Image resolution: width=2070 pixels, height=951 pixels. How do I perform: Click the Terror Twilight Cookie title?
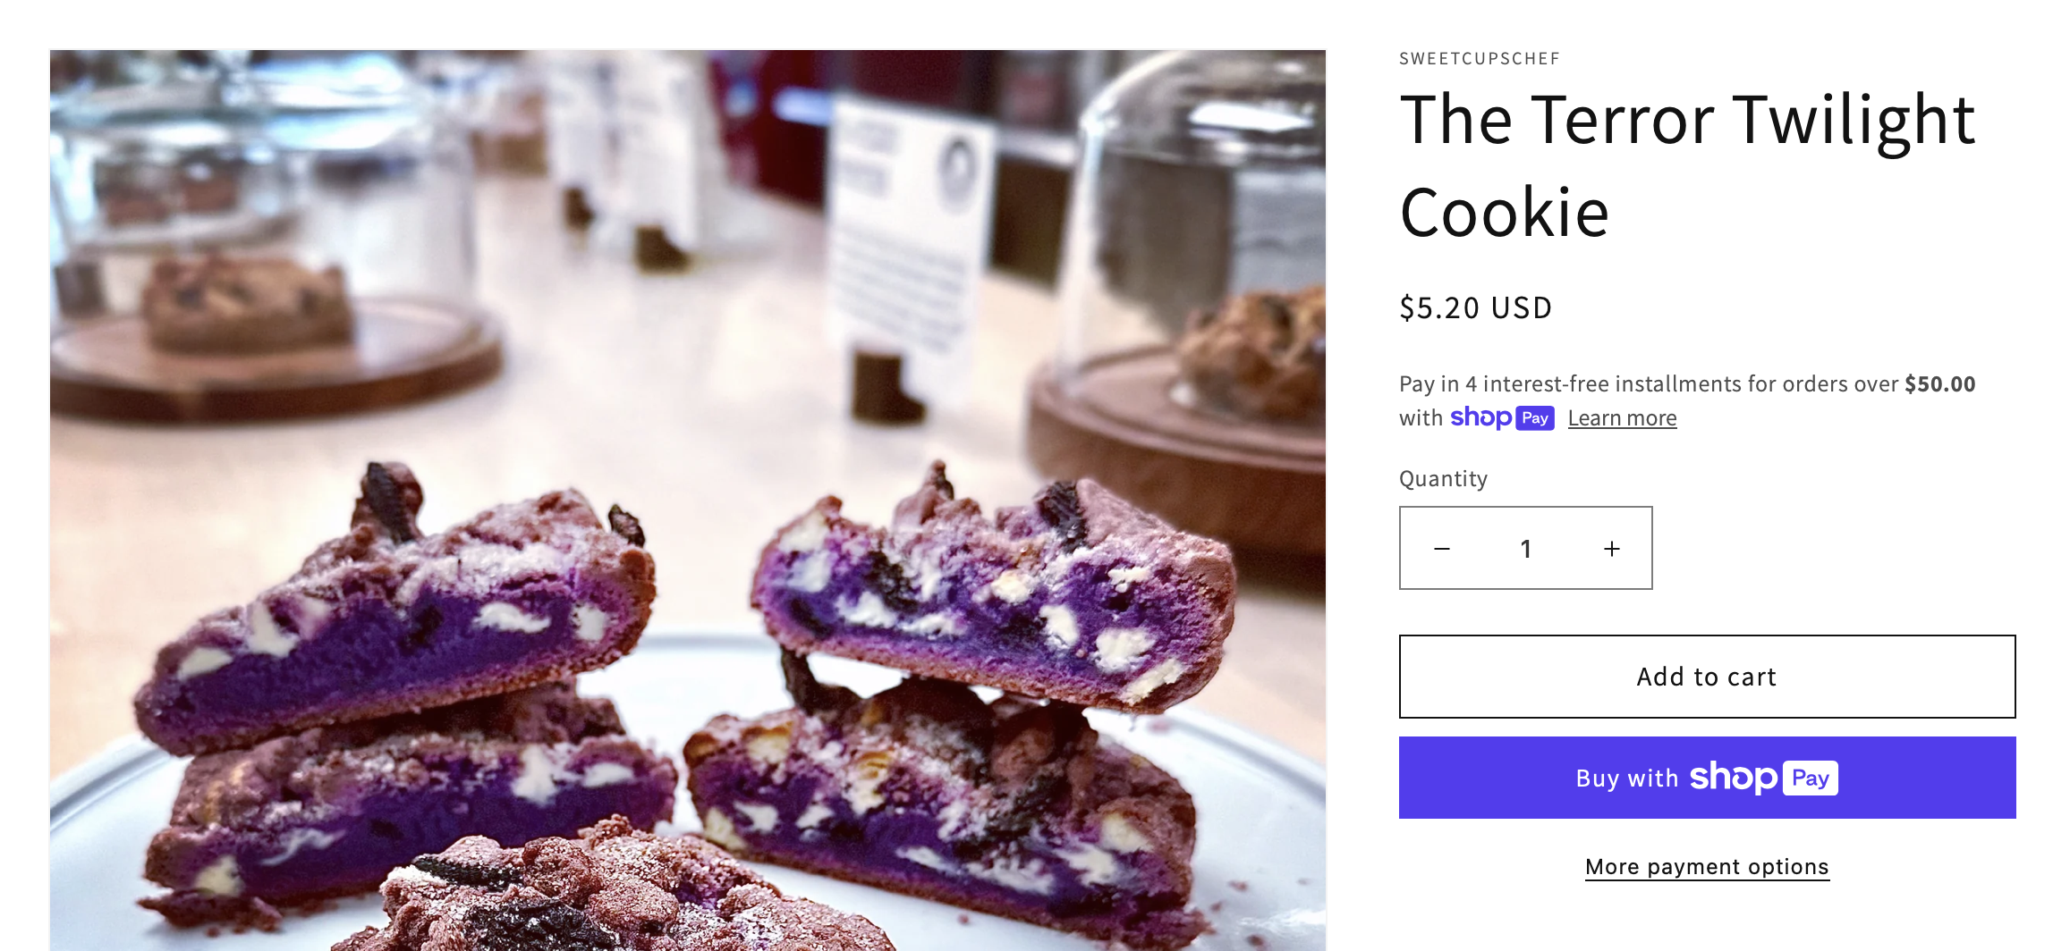[1686, 165]
